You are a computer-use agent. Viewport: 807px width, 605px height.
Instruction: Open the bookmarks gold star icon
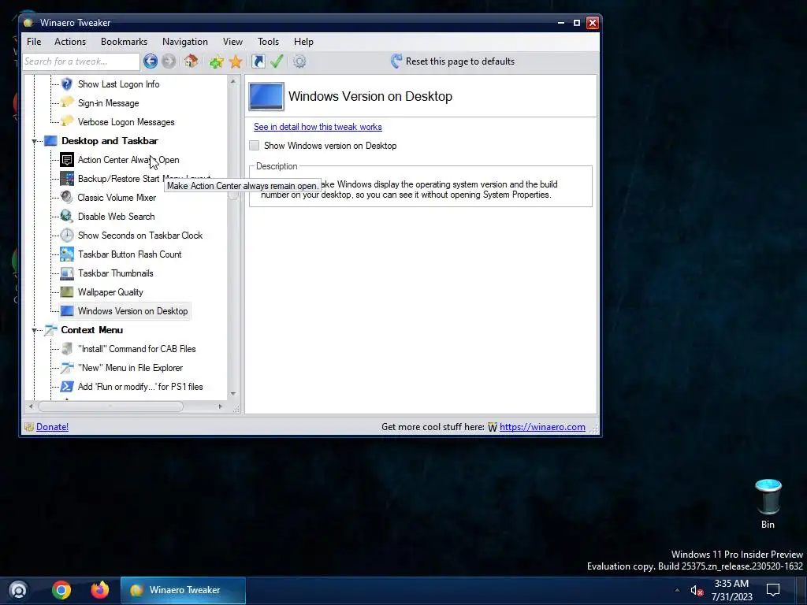coord(235,61)
